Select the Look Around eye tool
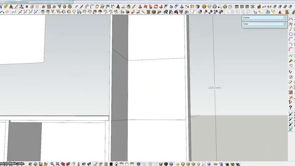 [x=84, y=164]
